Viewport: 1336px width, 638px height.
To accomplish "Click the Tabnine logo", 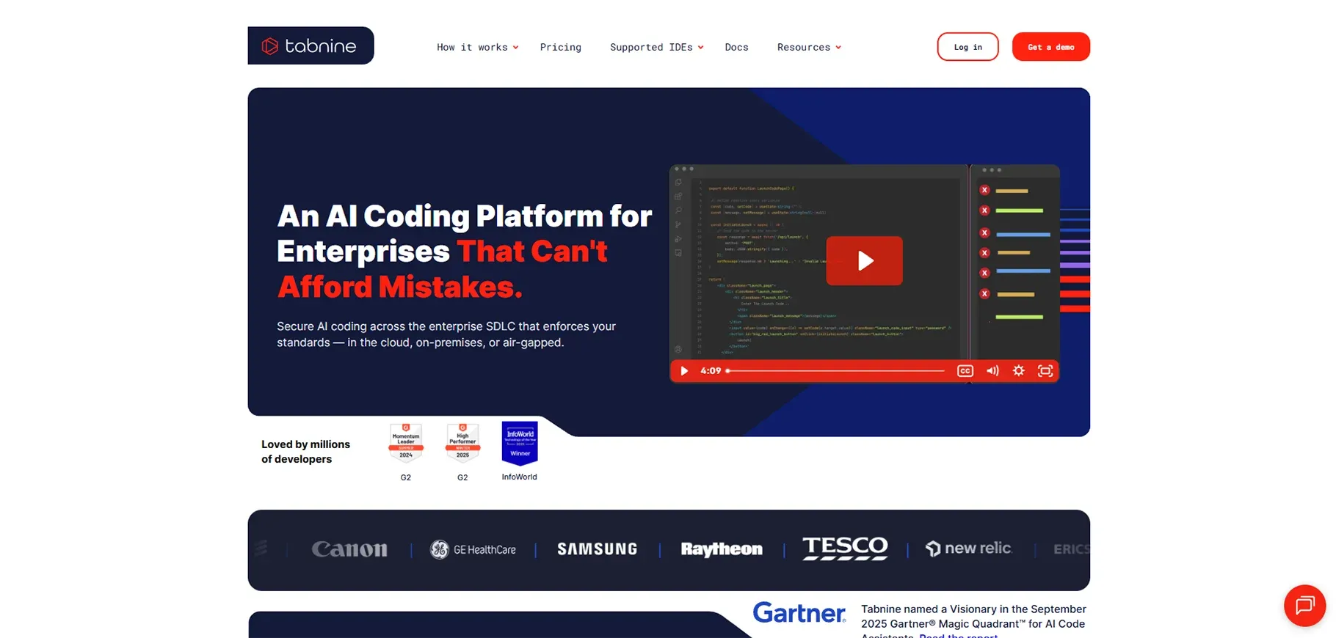I will (x=311, y=46).
